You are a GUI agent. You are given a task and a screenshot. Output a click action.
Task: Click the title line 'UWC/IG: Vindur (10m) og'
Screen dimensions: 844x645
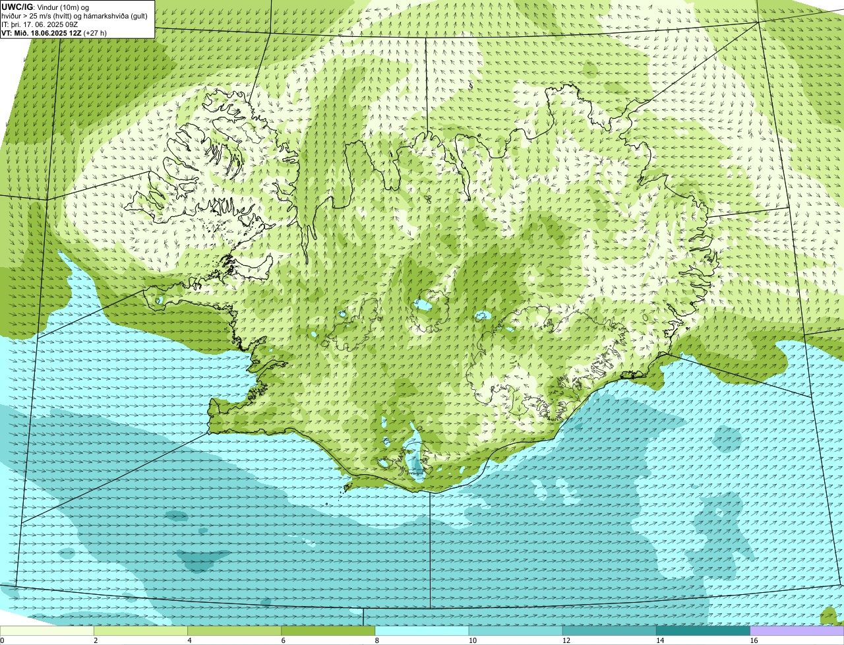tap(45, 7)
